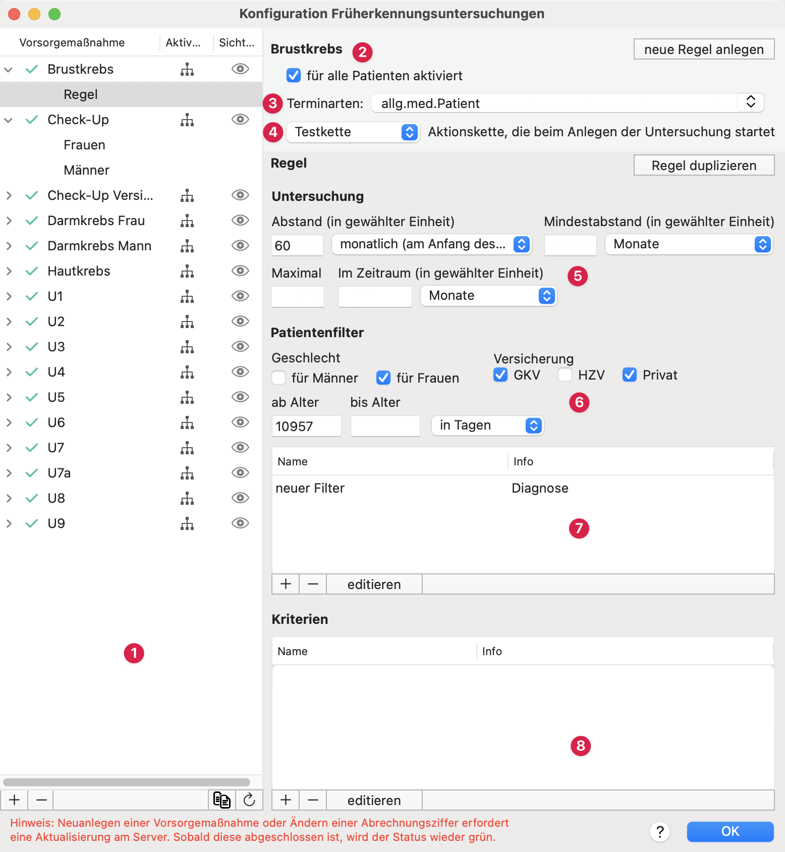The image size is (785, 852).
Task: Open the Testkette action chain dropdown
Action: [353, 132]
